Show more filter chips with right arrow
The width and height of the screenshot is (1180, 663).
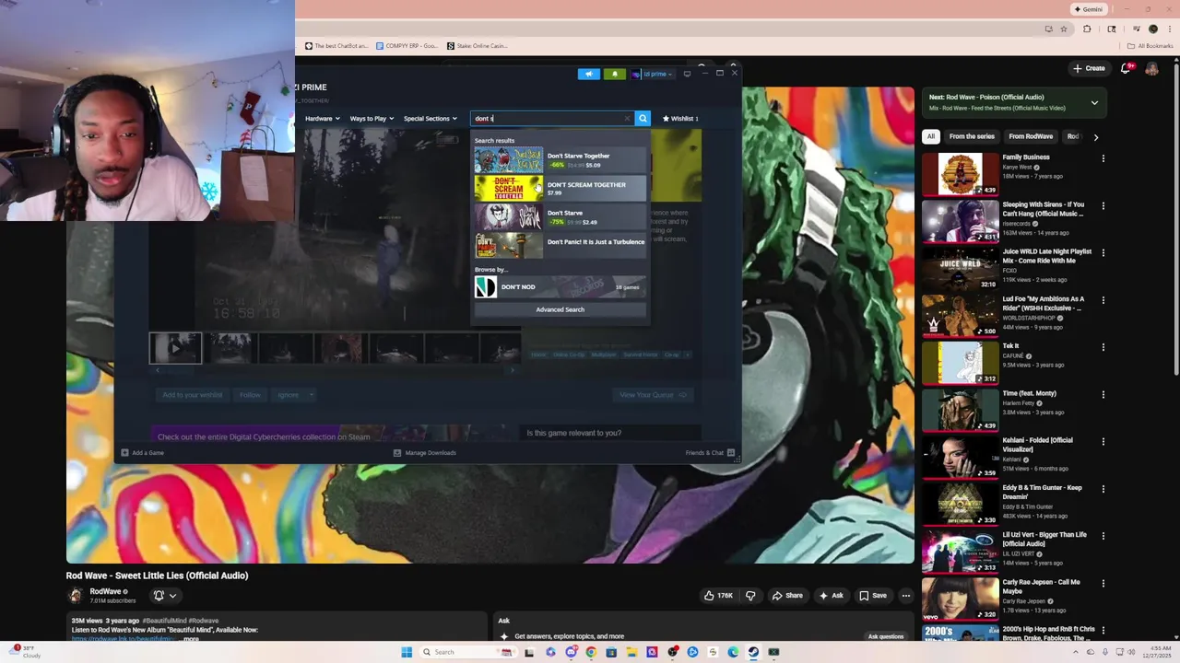tap(1095, 136)
